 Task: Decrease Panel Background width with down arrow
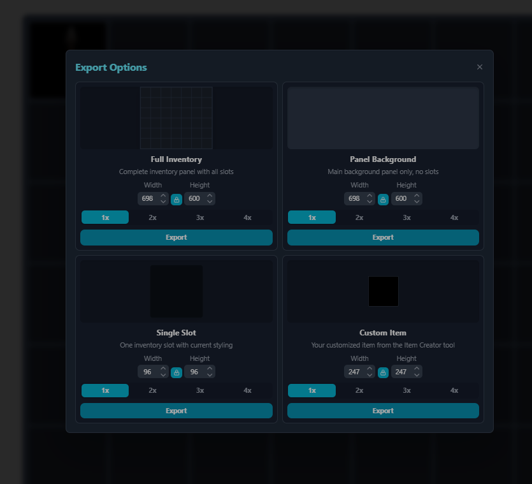[370, 202]
